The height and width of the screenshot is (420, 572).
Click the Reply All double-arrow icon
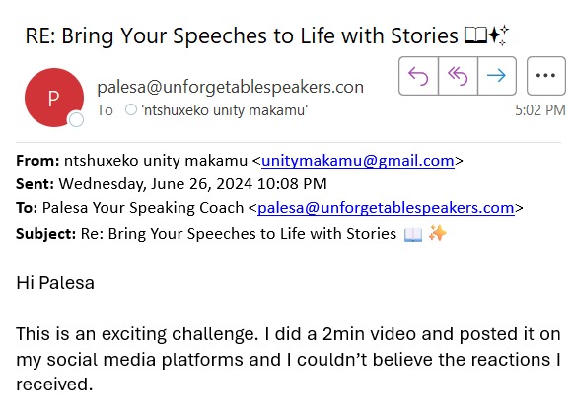pyautogui.click(x=458, y=76)
